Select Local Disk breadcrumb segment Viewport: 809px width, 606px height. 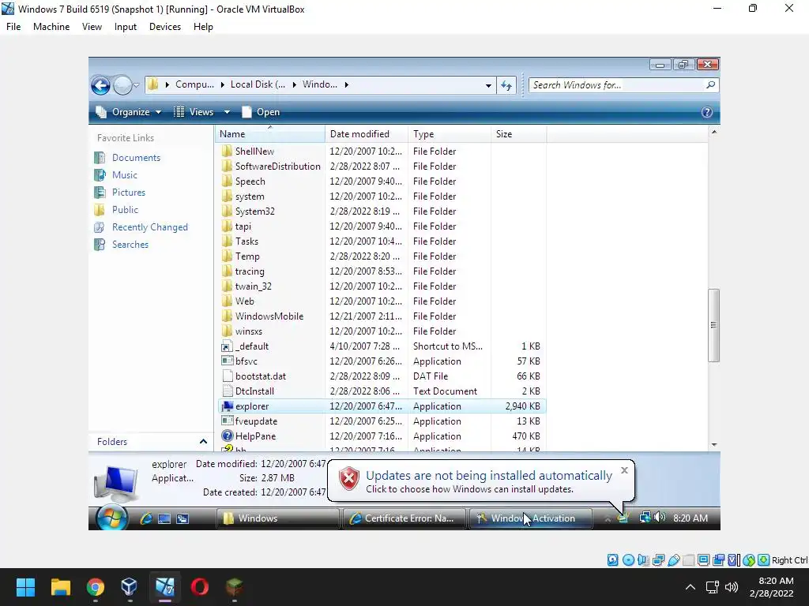point(258,84)
